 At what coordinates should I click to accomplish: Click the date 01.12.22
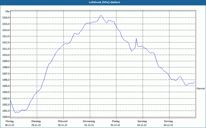click(89, 125)
